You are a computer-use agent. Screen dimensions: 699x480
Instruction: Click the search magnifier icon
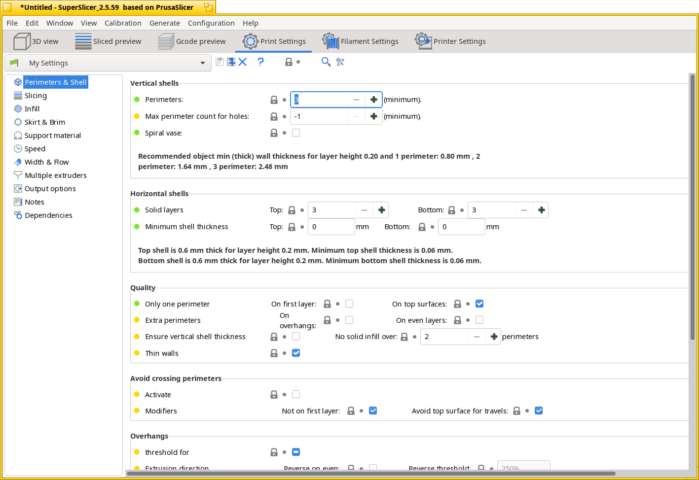pyautogui.click(x=326, y=62)
